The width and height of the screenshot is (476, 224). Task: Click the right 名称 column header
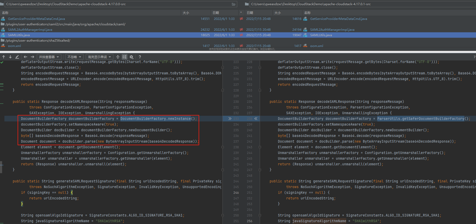[x=307, y=13]
